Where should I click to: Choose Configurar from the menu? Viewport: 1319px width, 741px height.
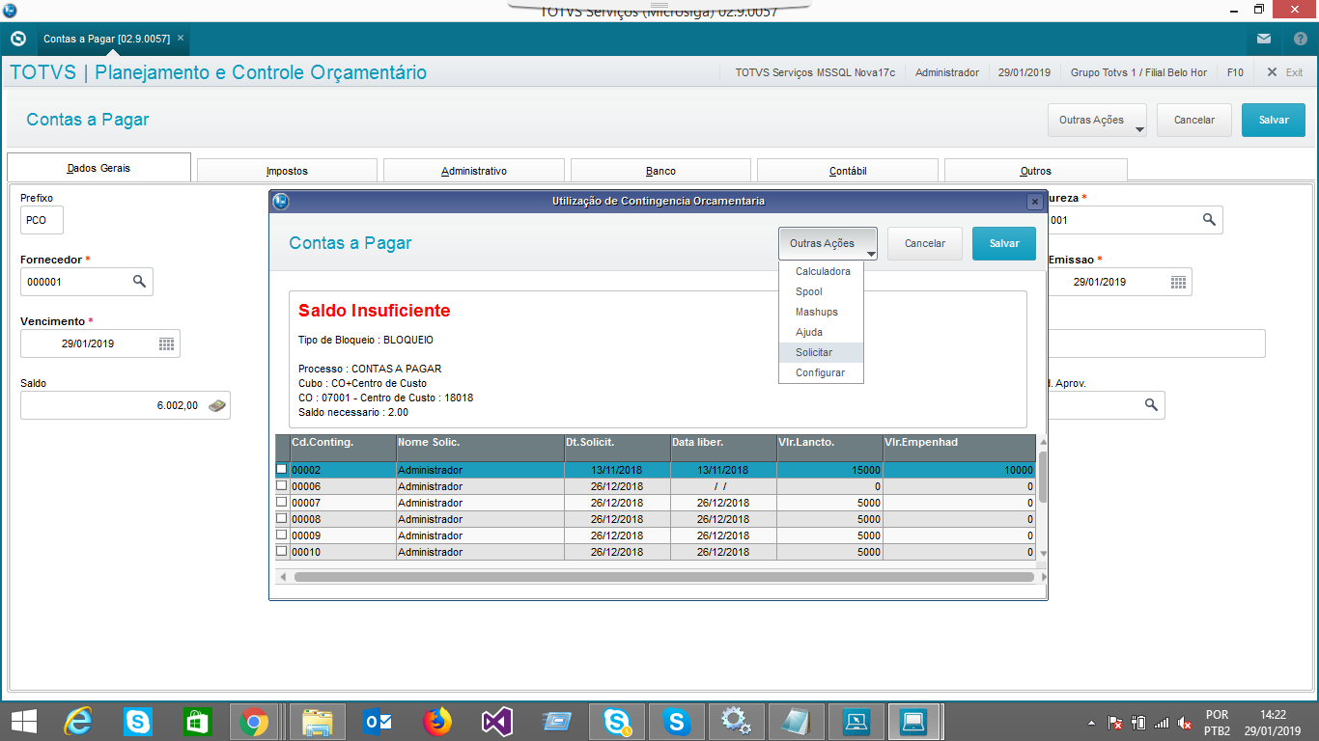(x=820, y=372)
